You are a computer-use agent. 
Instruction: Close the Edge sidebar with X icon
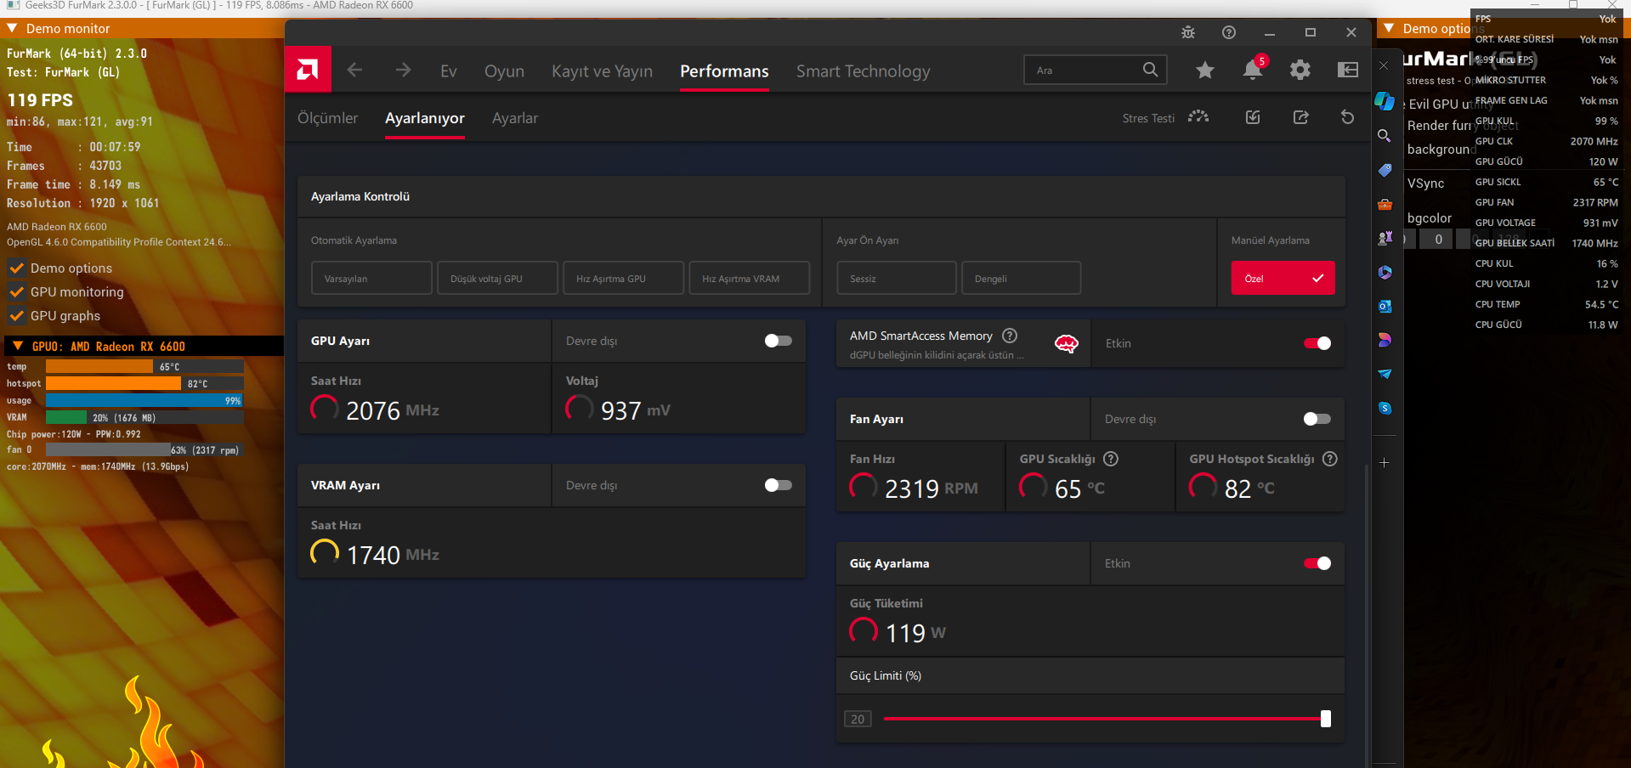pos(1385,65)
